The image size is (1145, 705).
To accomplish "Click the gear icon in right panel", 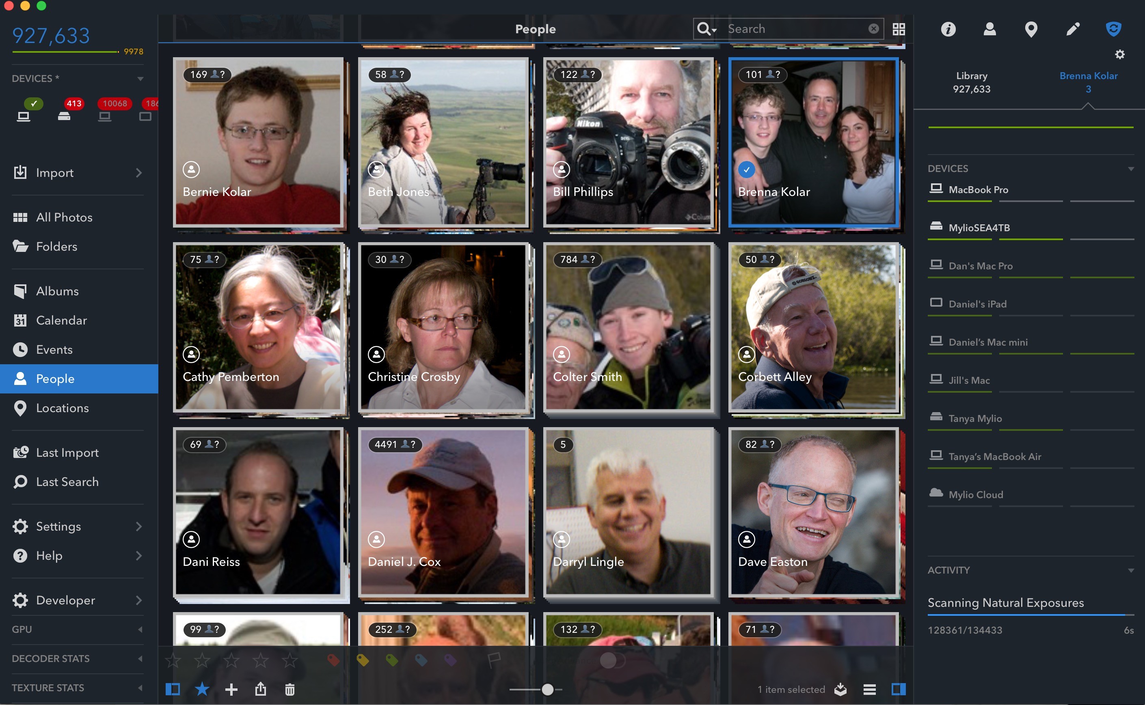I will pyautogui.click(x=1120, y=54).
